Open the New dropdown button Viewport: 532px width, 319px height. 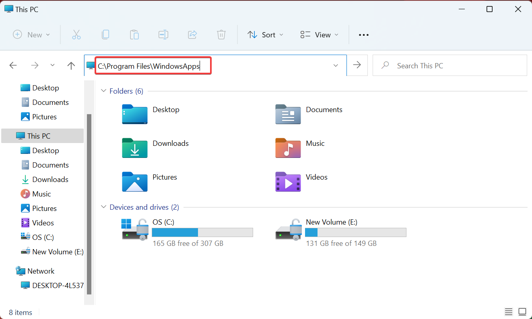point(31,35)
